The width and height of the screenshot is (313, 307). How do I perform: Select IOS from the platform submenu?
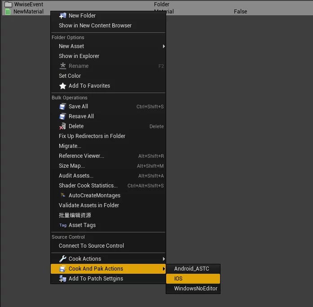point(178,279)
